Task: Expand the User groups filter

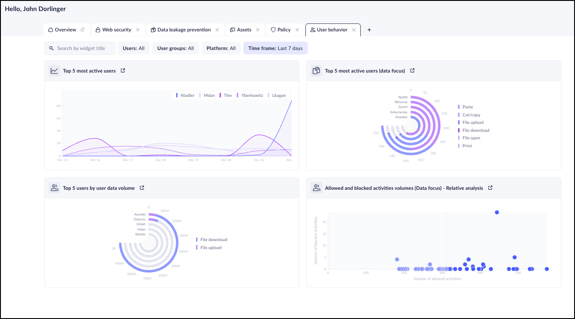Action: click(175, 48)
